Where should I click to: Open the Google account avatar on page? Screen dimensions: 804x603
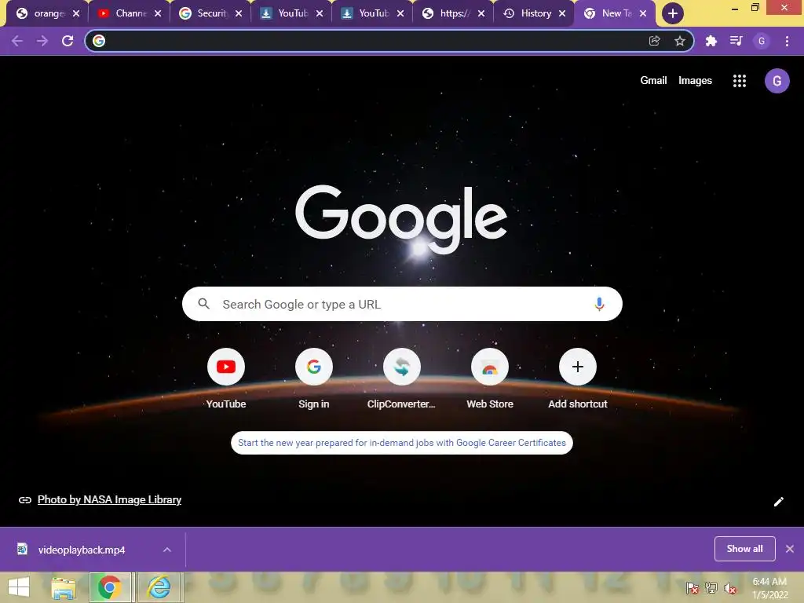(777, 81)
